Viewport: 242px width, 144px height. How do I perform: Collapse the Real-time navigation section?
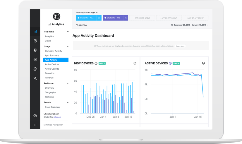click(68, 32)
